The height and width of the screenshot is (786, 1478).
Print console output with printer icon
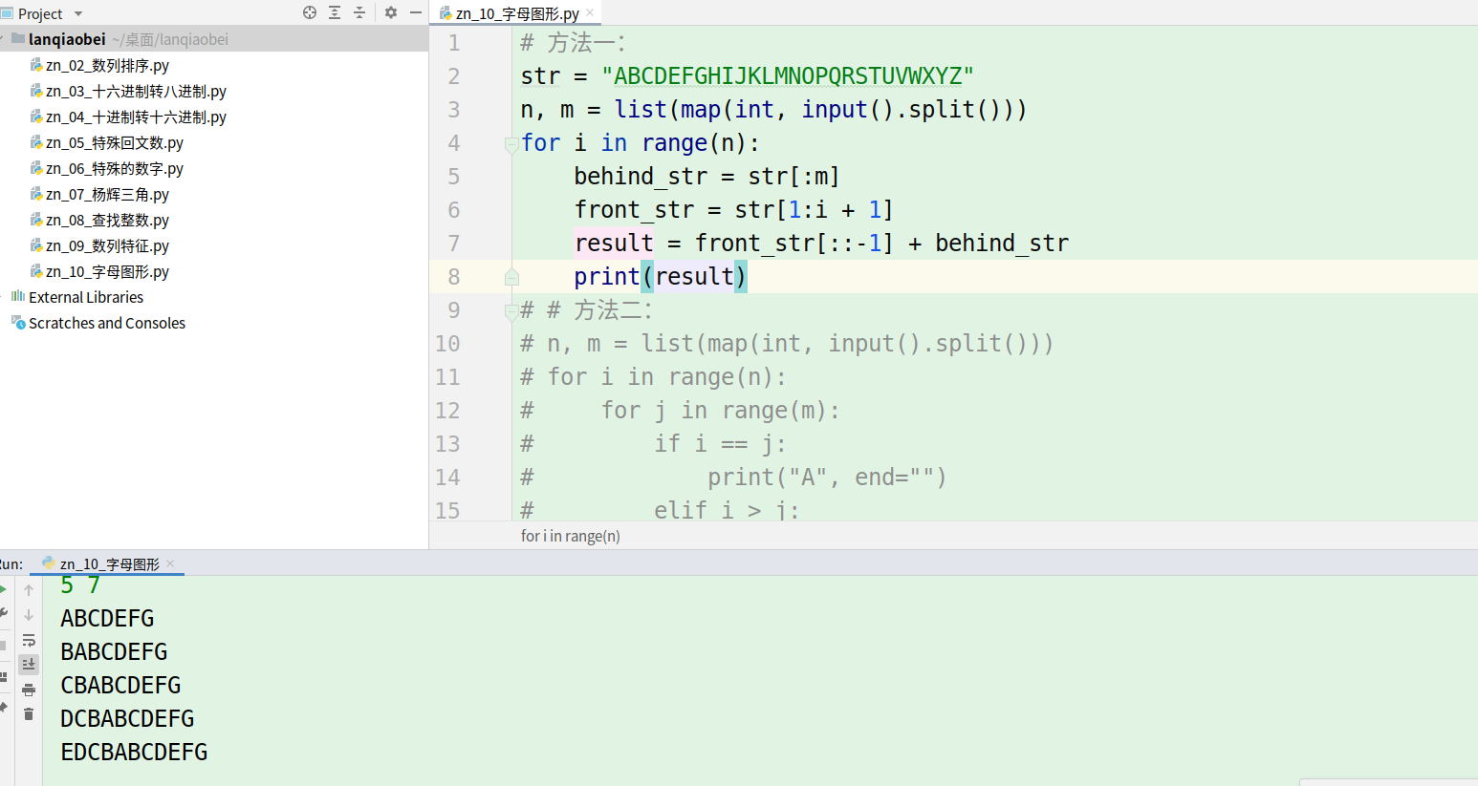point(29,690)
